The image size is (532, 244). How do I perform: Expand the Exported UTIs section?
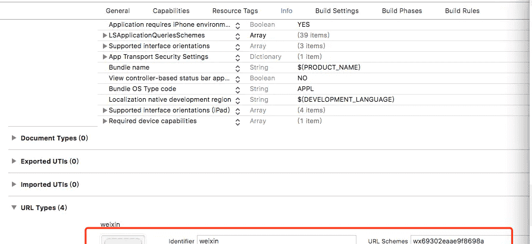14,161
